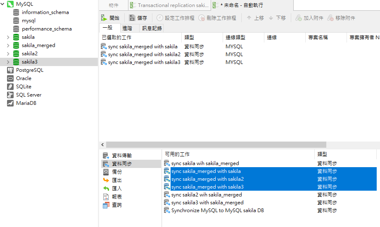Open the 報表 (Report) job category

pyautogui.click(x=117, y=197)
